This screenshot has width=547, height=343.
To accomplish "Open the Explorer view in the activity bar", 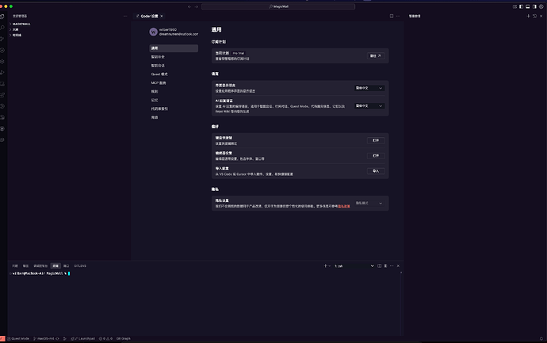I will tap(2, 17).
